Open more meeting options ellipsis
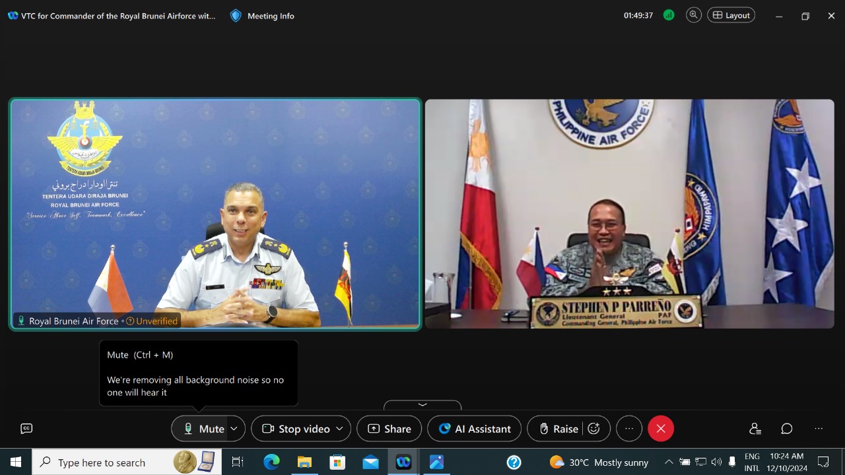 tap(629, 429)
